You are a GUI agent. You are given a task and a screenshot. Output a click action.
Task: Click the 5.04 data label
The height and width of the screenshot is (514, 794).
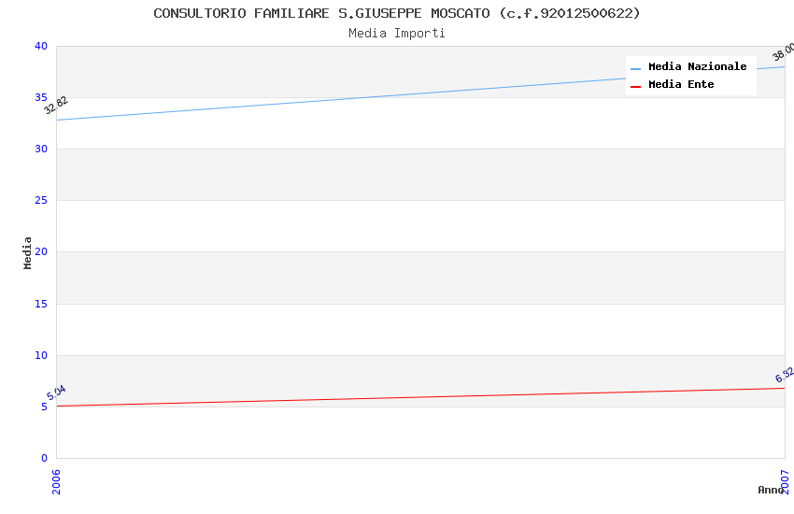[56, 393]
